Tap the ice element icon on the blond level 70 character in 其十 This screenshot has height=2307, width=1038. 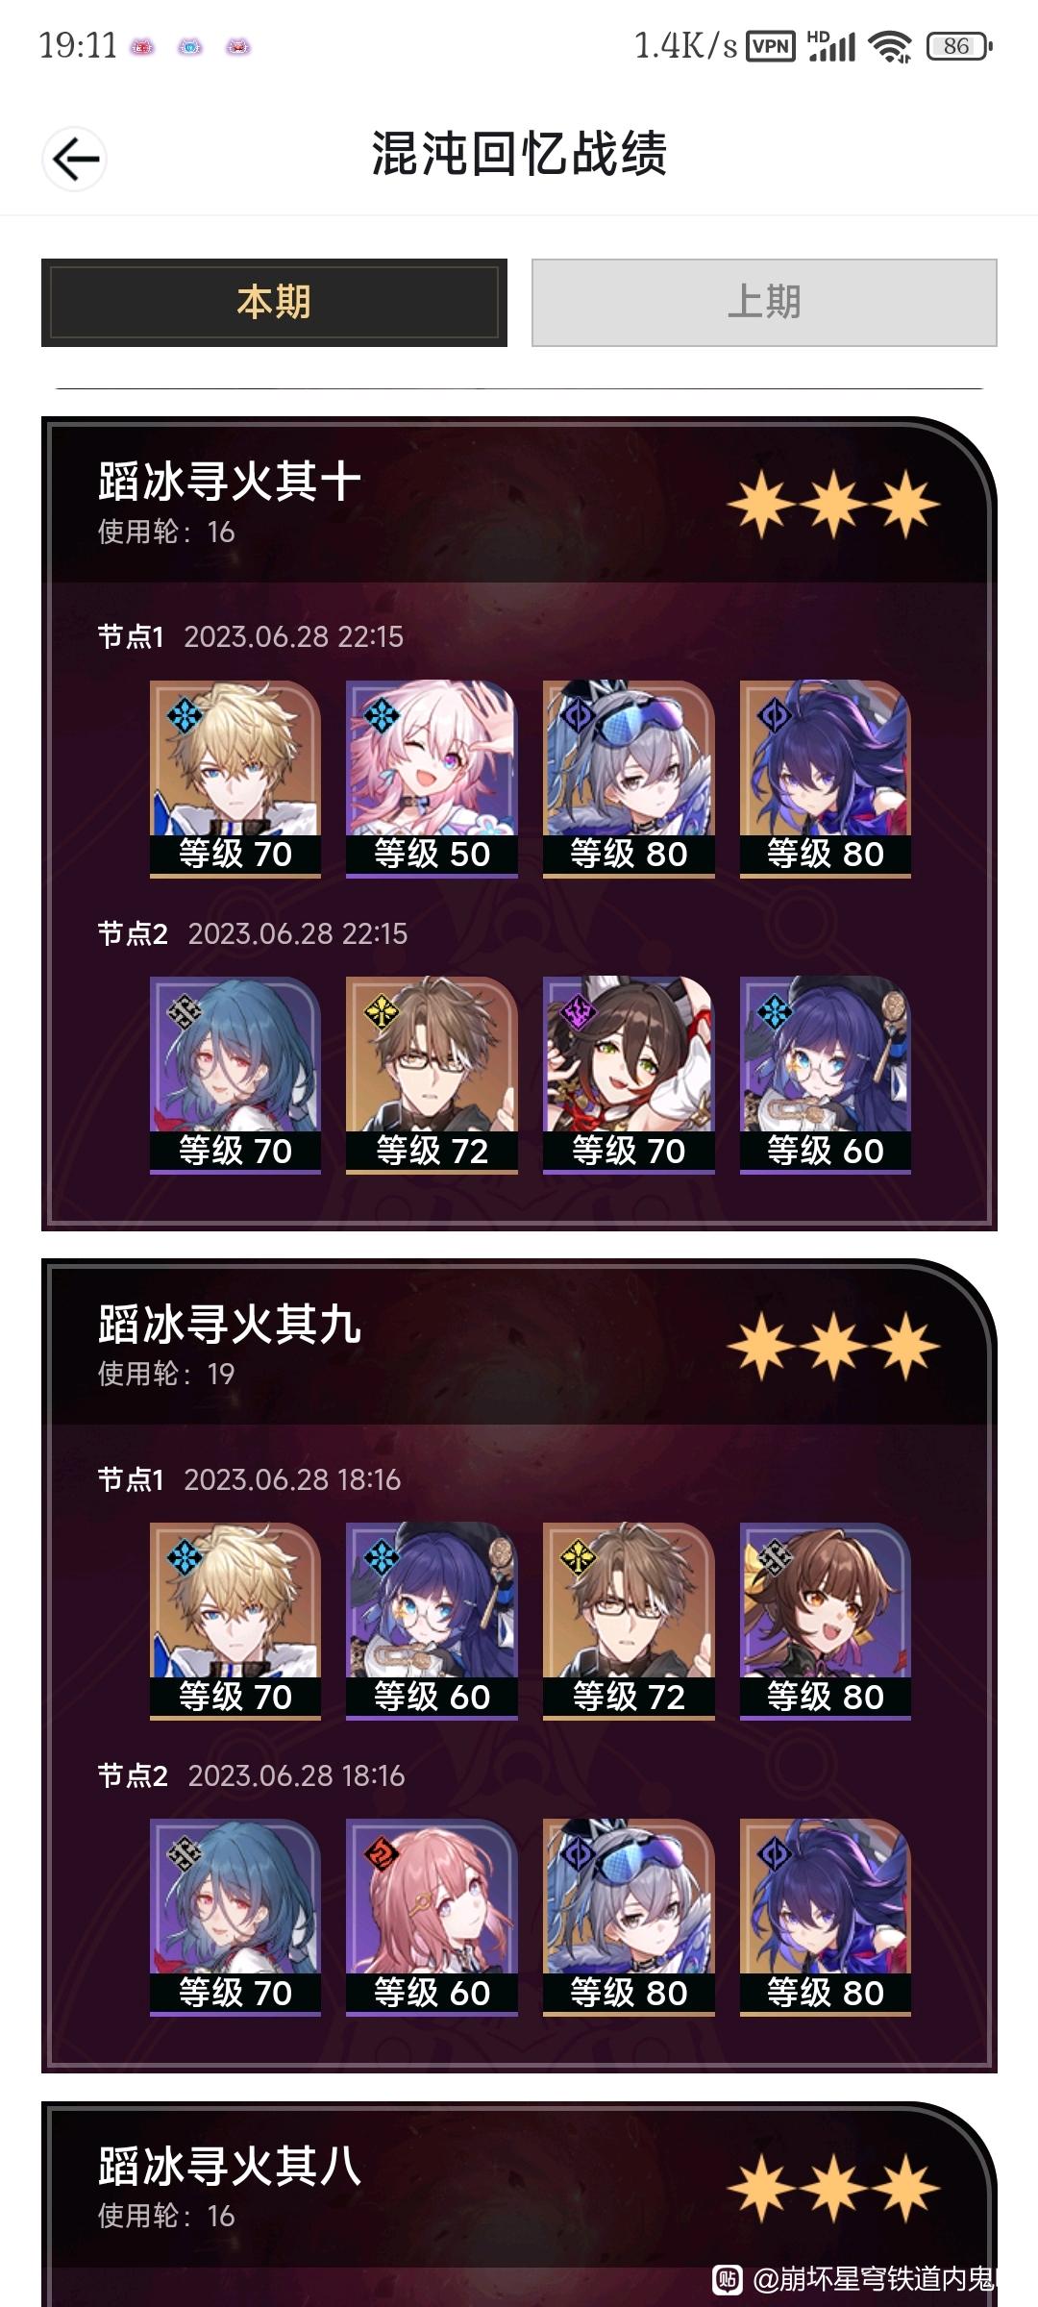coord(184,714)
